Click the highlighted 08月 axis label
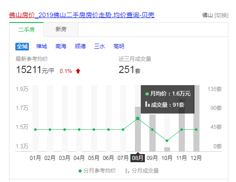 138,158
